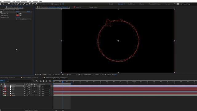Viewport: 197px width, 111px height.
Task: Open the Map Black To color swatch
Action: click(x=18, y=14)
